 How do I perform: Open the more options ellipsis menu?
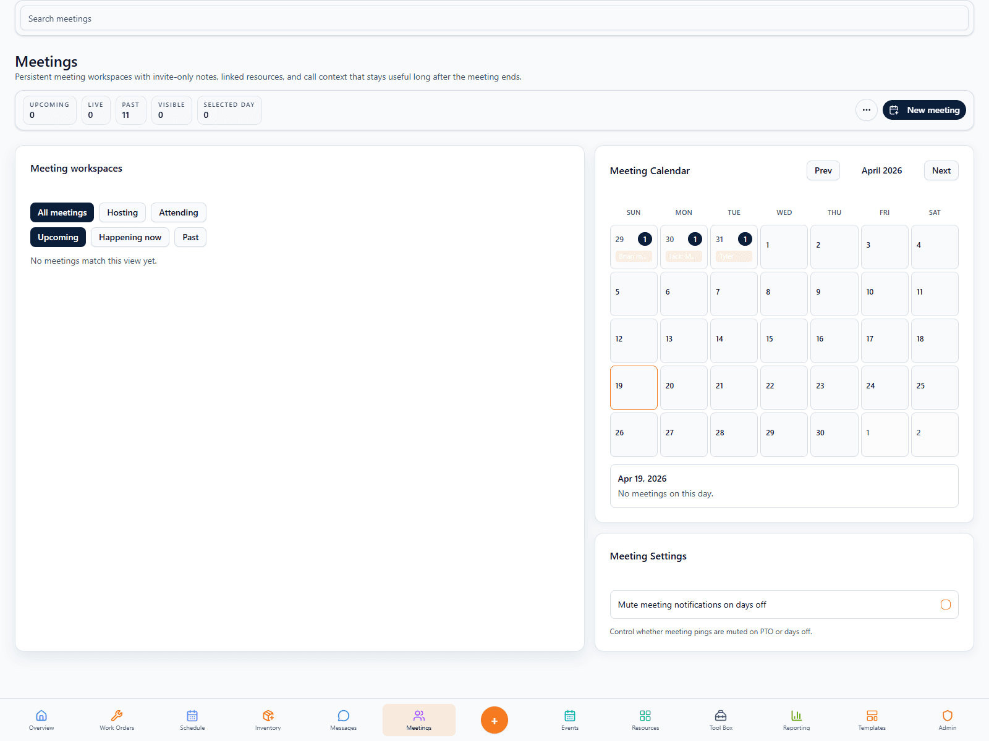point(867,110)
